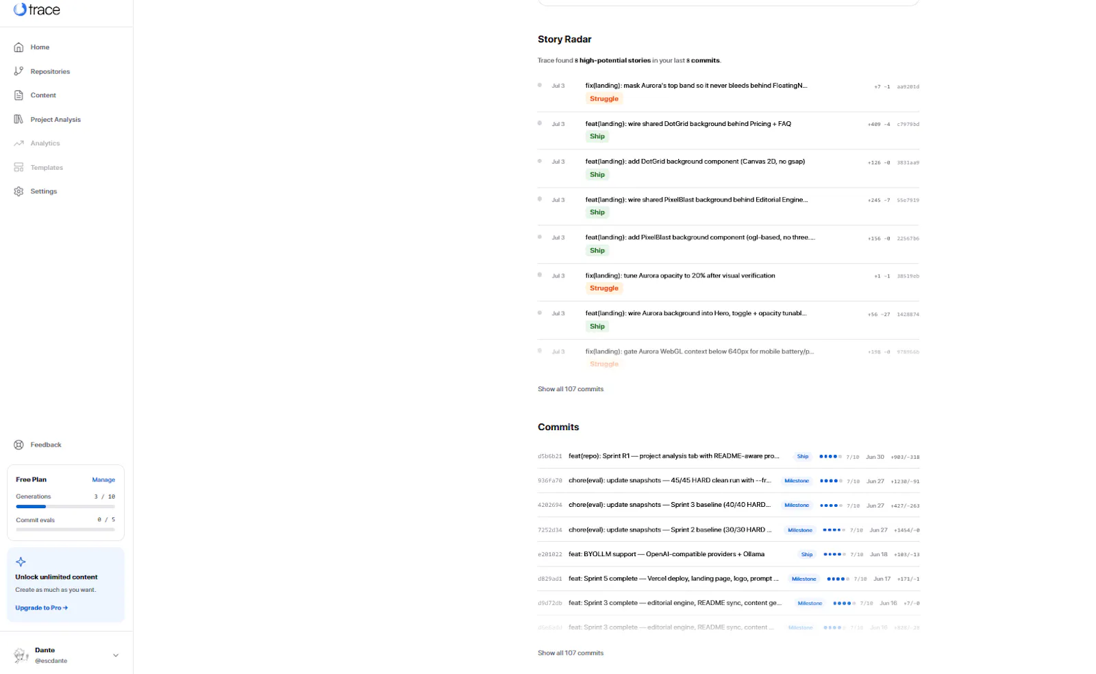Click the Settings gear icon

18,191
